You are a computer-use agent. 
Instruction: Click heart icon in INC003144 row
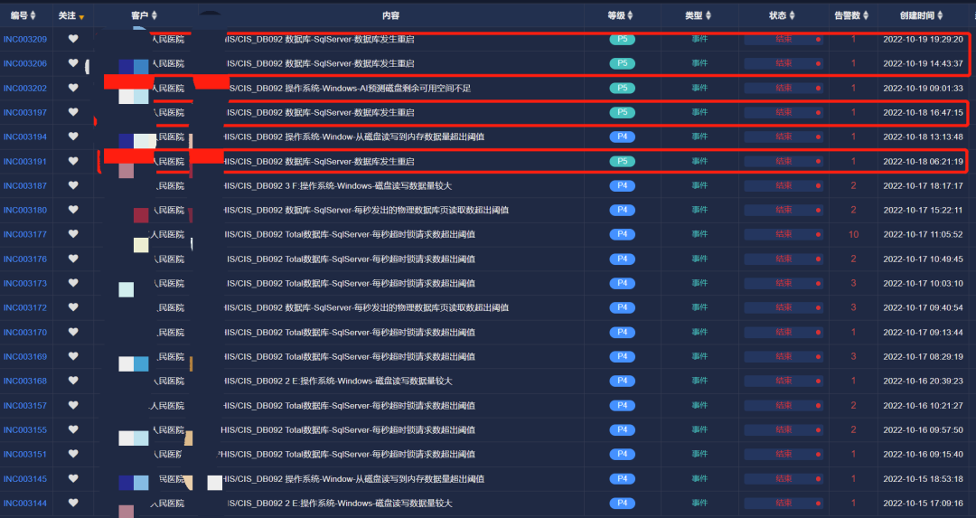[73, 503]
